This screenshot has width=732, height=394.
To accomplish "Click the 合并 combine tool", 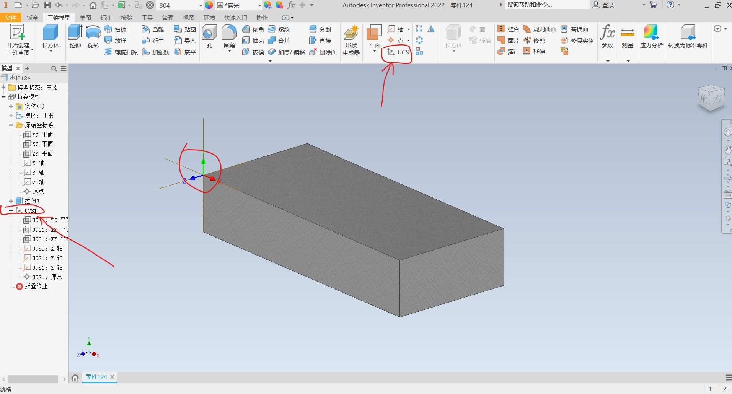I will click(x=279, y=41).
